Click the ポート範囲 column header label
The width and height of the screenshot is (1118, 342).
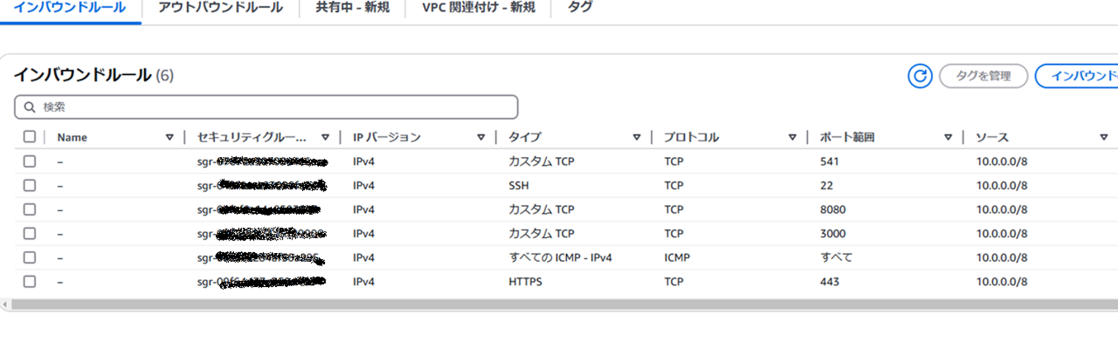coord(847,137)
